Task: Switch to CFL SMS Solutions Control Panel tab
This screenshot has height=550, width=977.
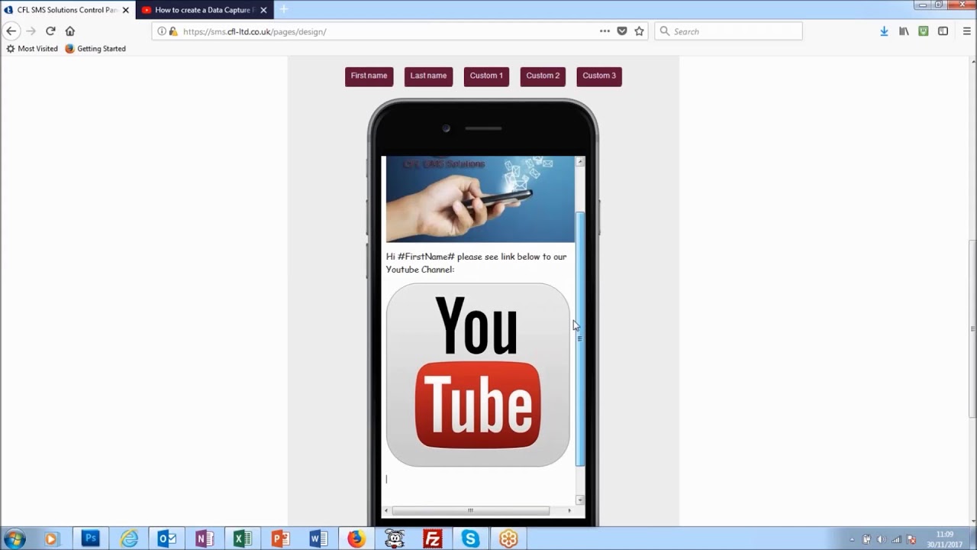Action: [x=67, y=10]
